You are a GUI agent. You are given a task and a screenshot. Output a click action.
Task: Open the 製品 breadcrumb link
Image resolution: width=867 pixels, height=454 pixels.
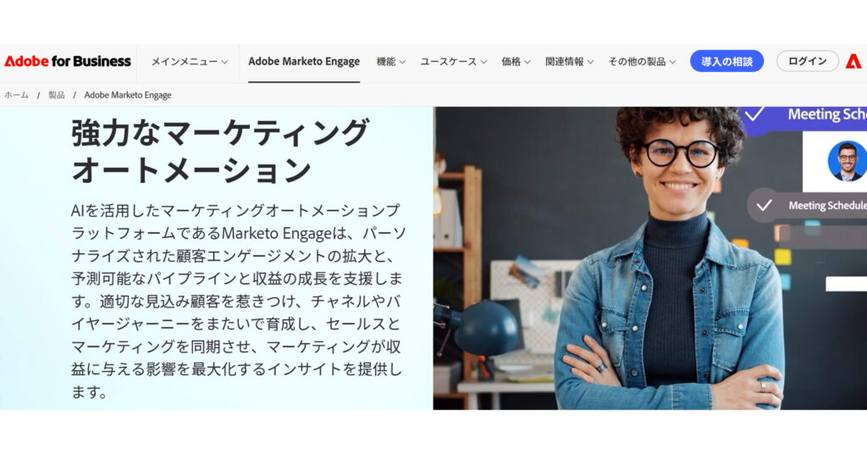click(57, 95)
